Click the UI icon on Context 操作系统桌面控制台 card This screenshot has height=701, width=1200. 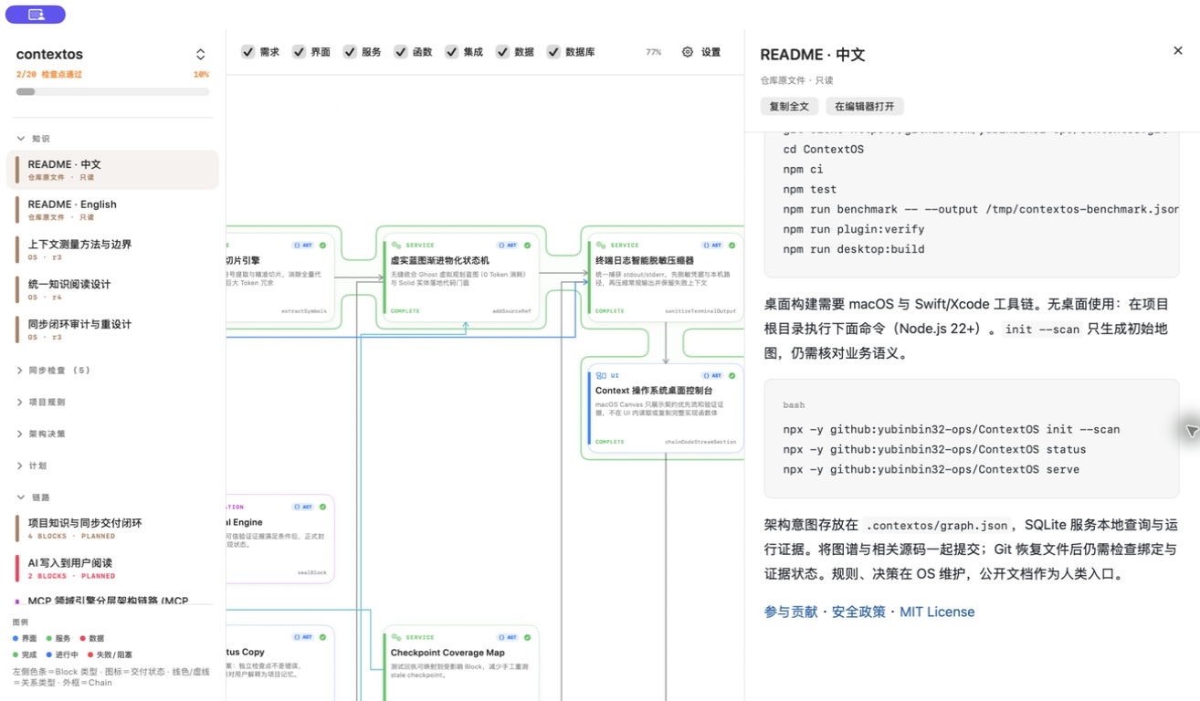(601, 376)
